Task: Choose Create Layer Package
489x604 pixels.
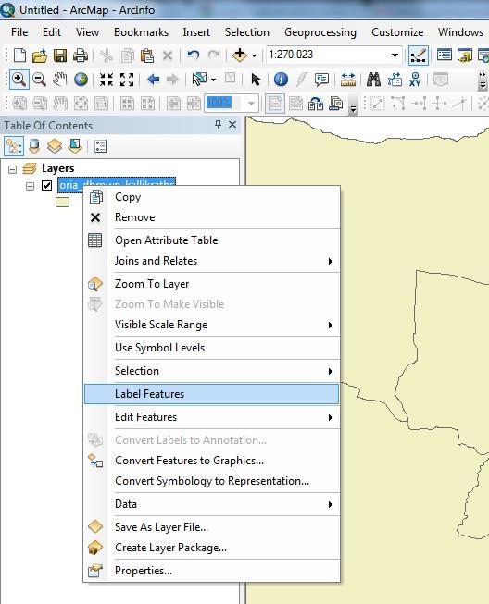Action: pos(212,548)
